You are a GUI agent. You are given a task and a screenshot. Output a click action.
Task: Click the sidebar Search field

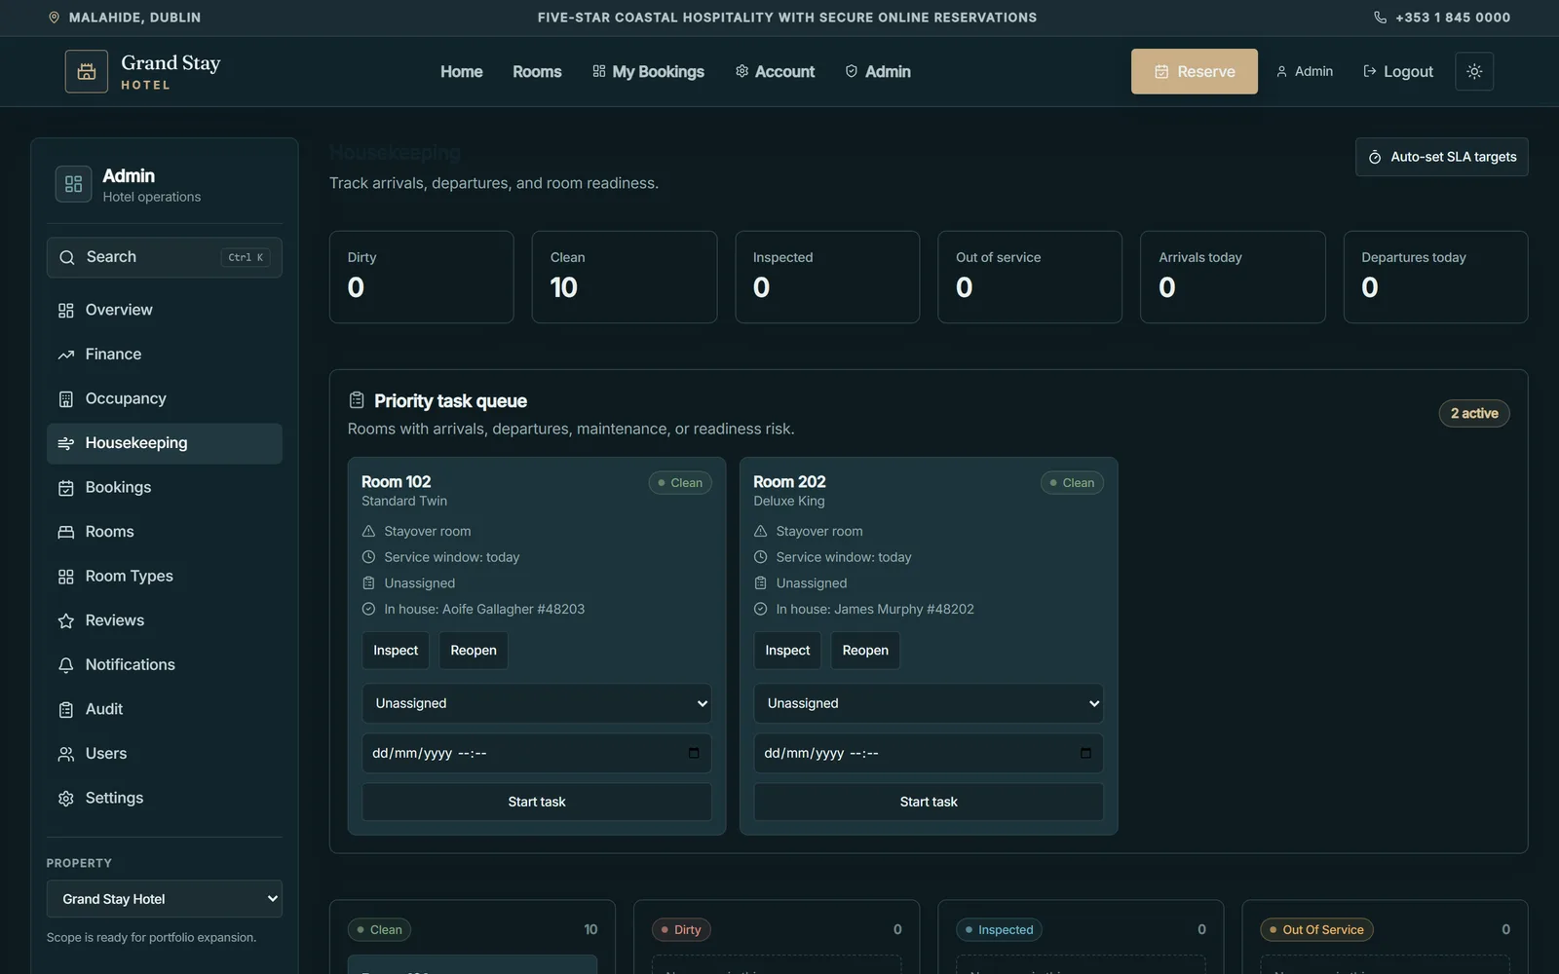click(165, 257)
